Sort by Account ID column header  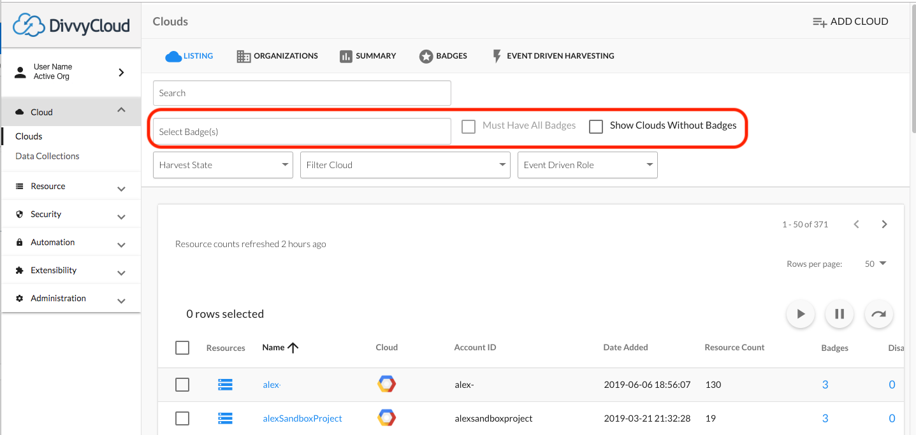[x=475, y=347]
